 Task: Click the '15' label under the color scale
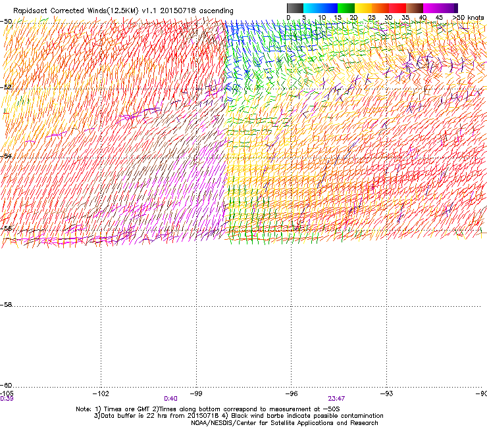pyautogui.click(x=338, y=17)
